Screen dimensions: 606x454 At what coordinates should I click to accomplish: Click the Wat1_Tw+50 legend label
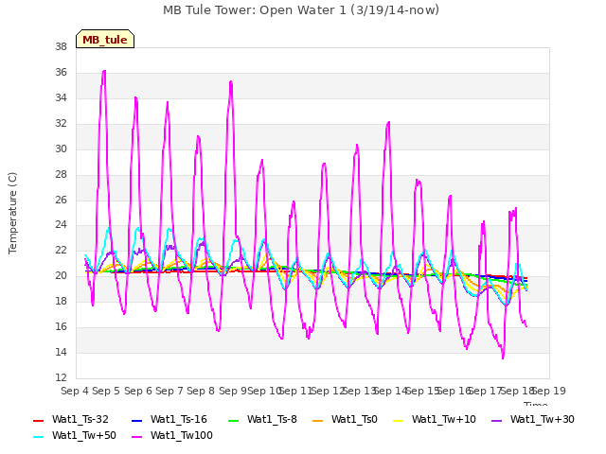84,435
